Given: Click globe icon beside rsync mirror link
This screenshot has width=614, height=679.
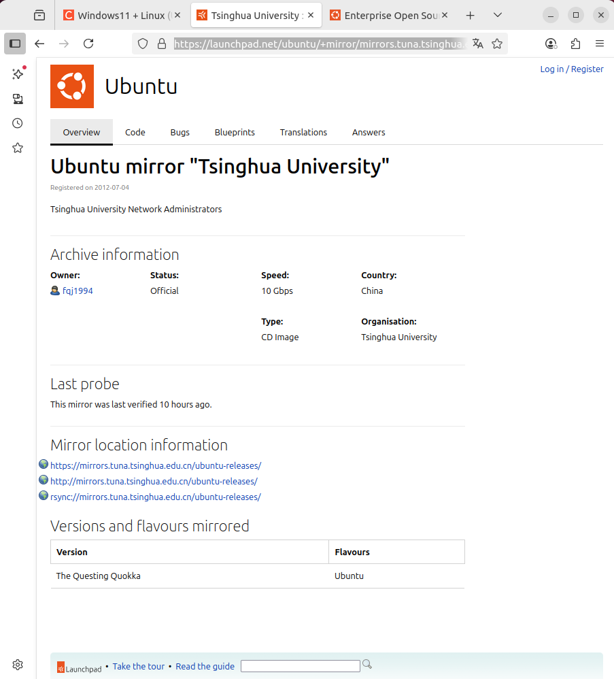Looking at the screenshot, I should (x=44, y=495).
